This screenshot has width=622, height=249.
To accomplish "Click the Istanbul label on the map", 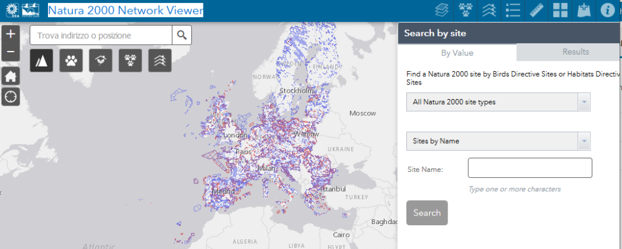I will [333, 189].
